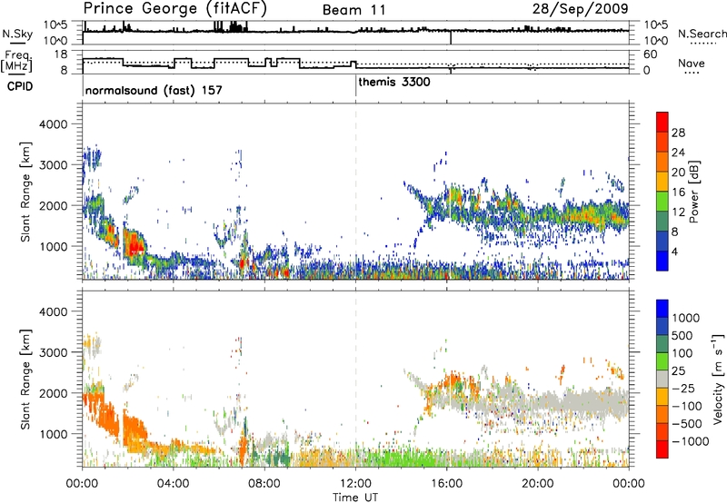Click the '4000' range tick on the power panel
This screenshot has height=503, width=727.
53,124
